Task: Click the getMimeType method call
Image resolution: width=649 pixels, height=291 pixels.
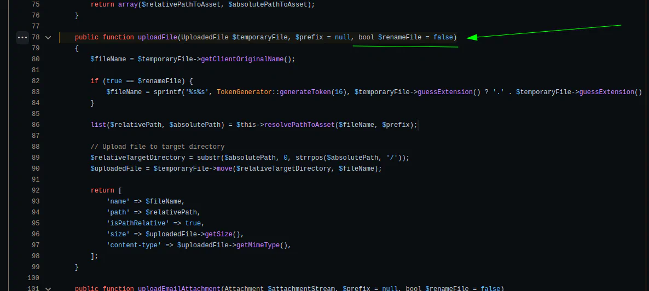Action: pos(258,245)
